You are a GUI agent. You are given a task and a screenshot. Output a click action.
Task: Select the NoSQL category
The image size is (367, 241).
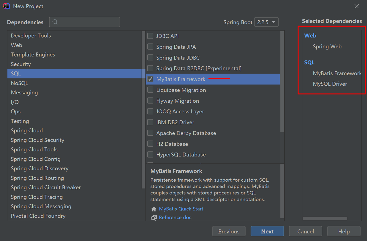(x=19, y=83)
